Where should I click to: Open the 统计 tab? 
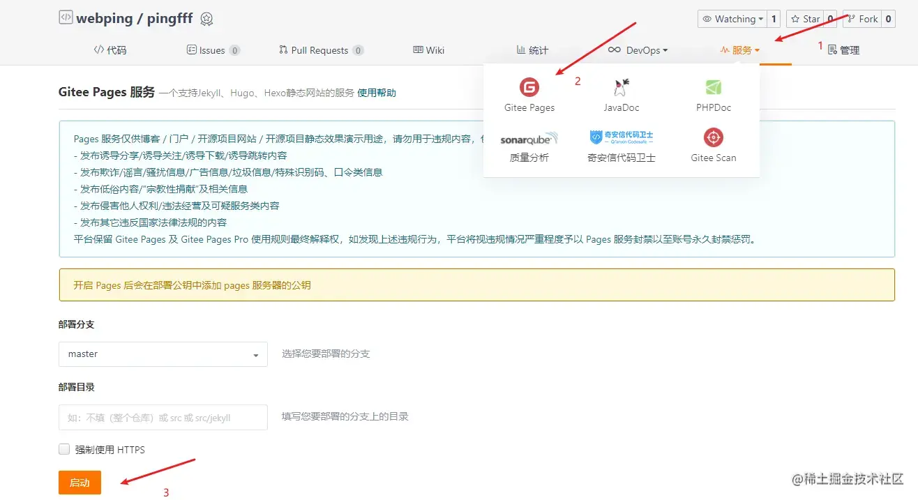[532, 50]
